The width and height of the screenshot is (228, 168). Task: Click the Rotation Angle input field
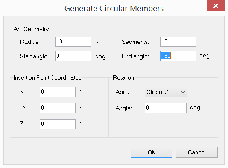pyautogui.click(x=166, y=108)
